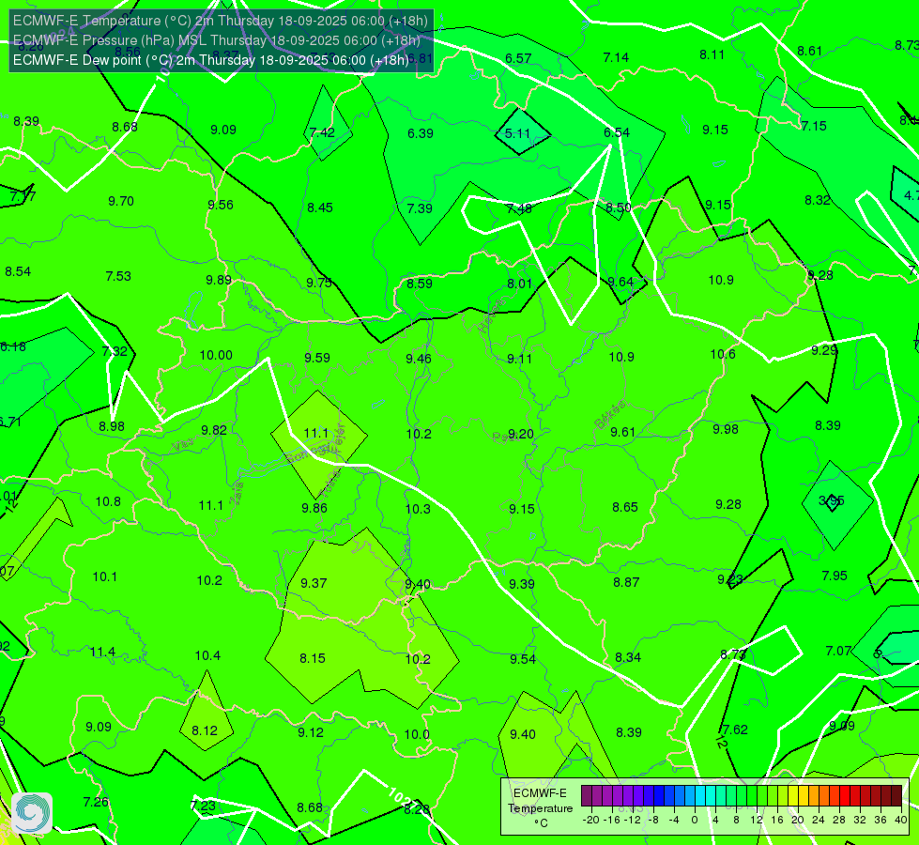Click the 9.70 temperature value
Viewport: 919px width, 845px height.
click(x=121, y=201)
